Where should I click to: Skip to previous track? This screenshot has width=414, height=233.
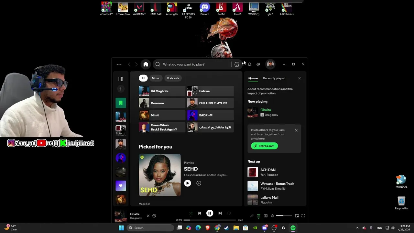coord(199,213)
